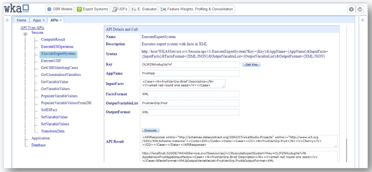Select GetCBRMatchingCases in the API tree

point(60,68)
